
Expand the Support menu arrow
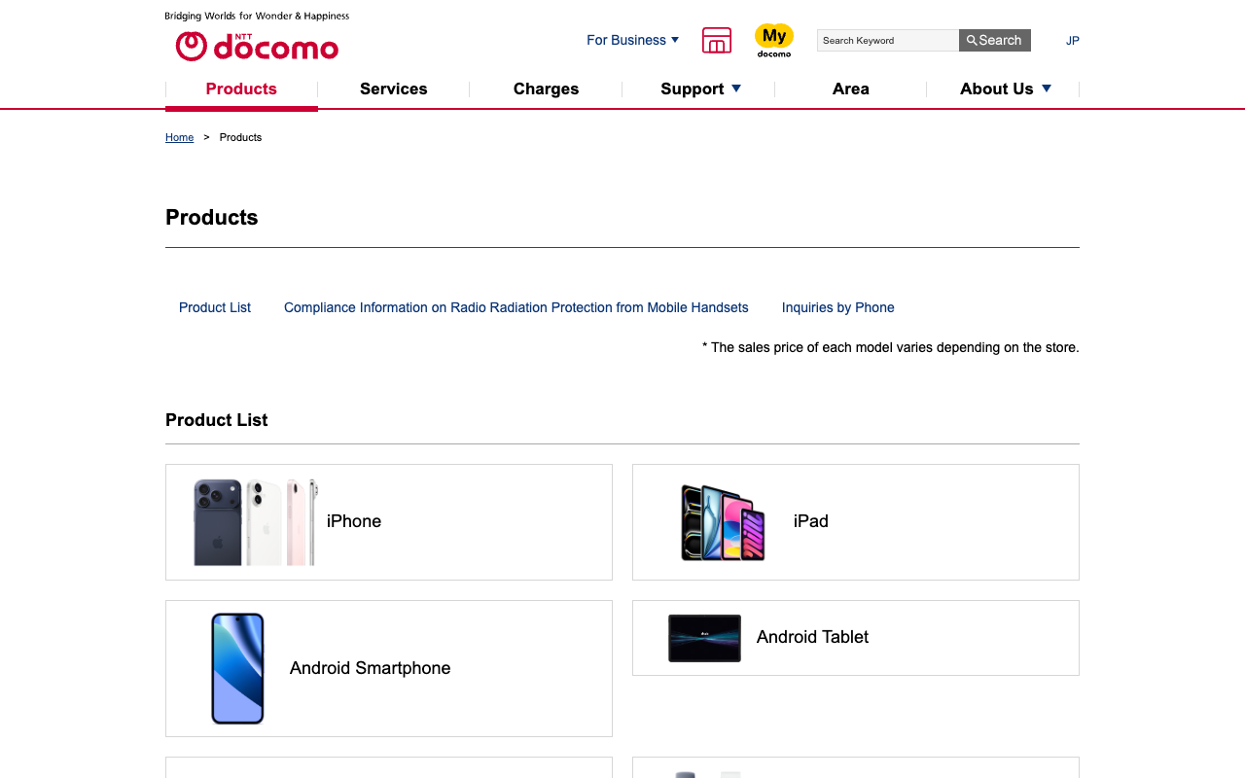pos(736,88)
